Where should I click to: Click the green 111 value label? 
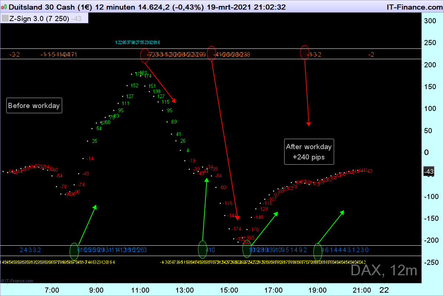(125, 103)
